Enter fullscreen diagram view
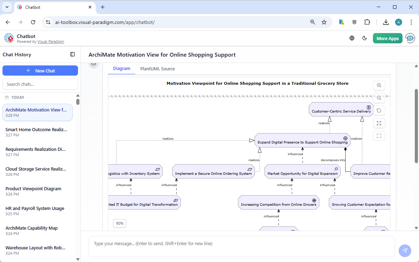The height and width of the screenshot is (262, 419). (x=379, y=123)
